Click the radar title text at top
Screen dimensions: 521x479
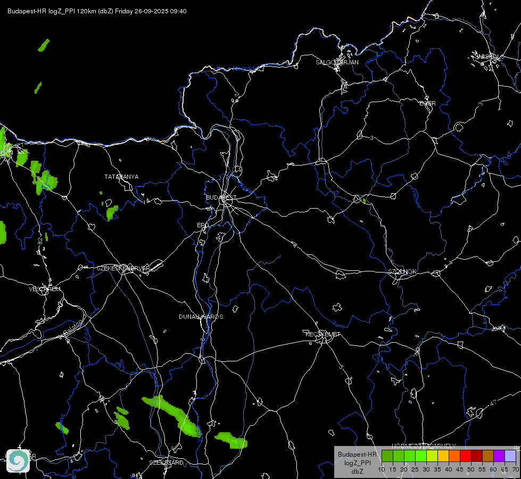pyautogui.click(x=97, y=11)
